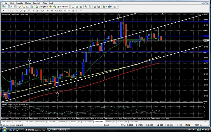Open the Strategy Tester icon
211x132 pixels.
coord(32,7)
